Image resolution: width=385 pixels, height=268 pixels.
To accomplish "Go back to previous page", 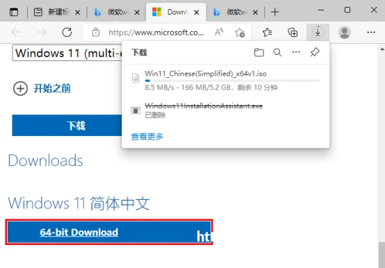I will 17,32.
